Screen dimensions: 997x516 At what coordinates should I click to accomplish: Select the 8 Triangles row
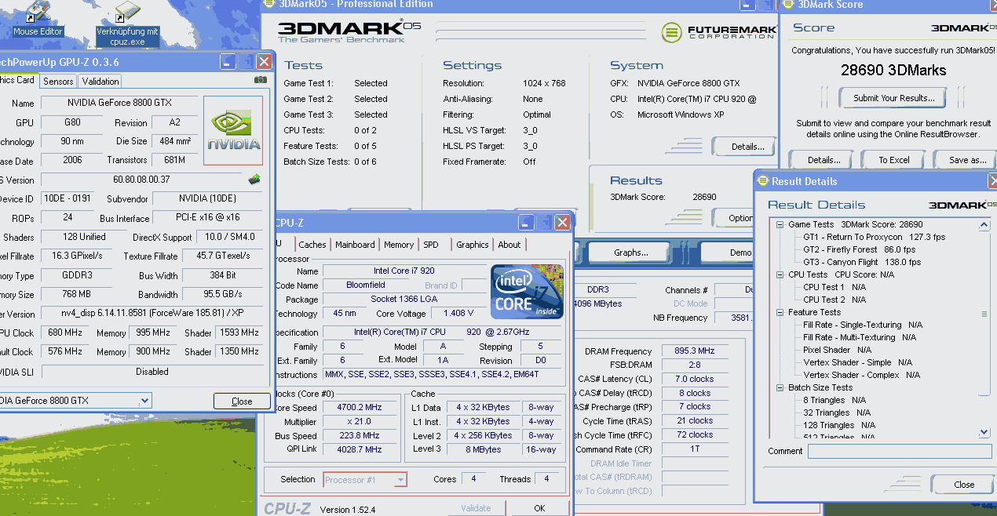(x=834, y=400)
